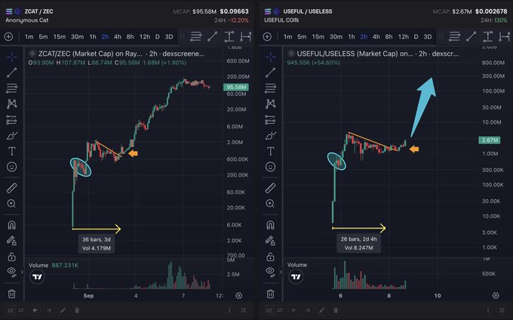Select date range tool in ZCAT floating toolbar

pyautogui.click(x=246, y=37)
